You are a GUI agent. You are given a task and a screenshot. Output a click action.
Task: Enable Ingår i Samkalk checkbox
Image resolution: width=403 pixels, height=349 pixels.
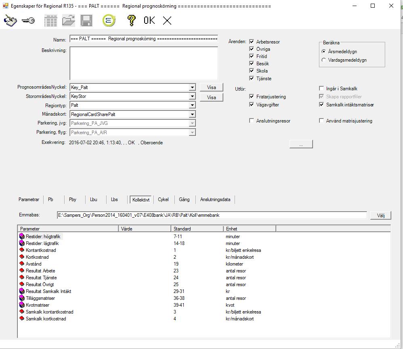pos(321,89)
